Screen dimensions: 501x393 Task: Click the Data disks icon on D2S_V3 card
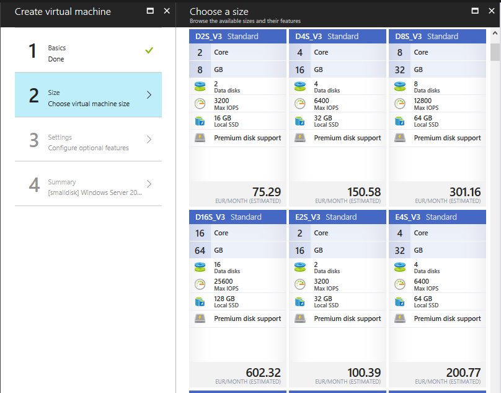coord(200,86)
